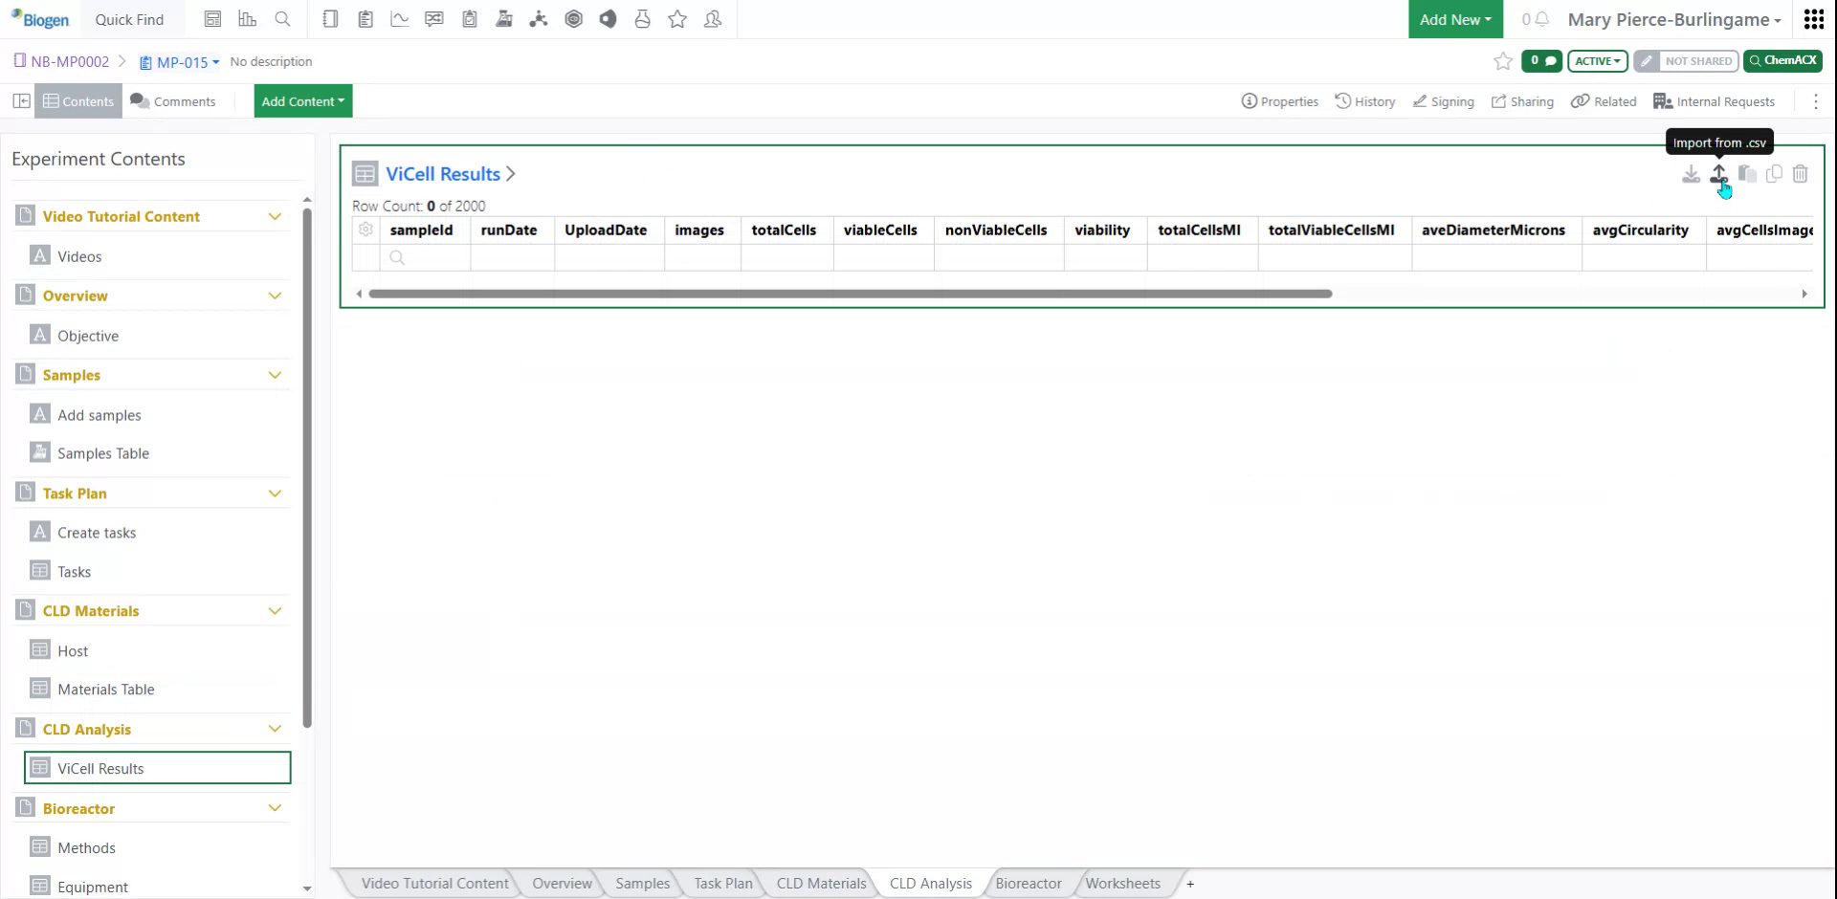Expand the Bioreactor section in the sidebar

pyautogui.click(x=276, y=808)
